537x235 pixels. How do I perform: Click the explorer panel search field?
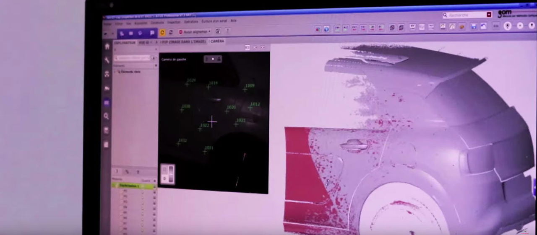132,58
